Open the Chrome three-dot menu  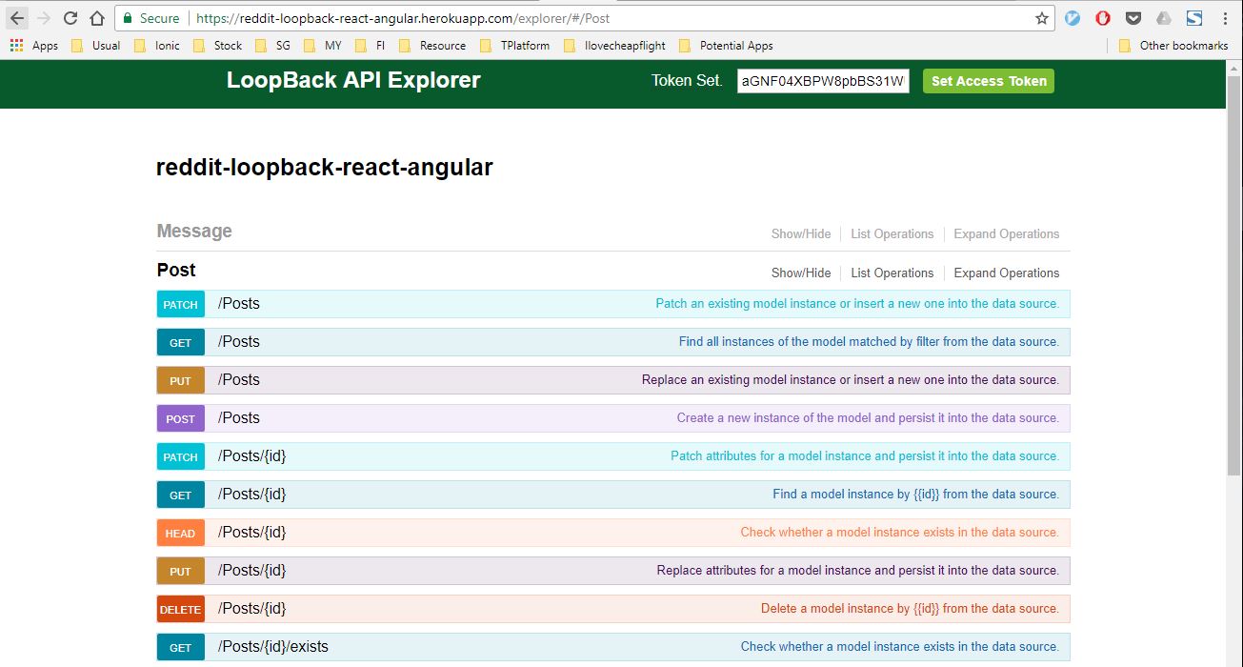1225,18
